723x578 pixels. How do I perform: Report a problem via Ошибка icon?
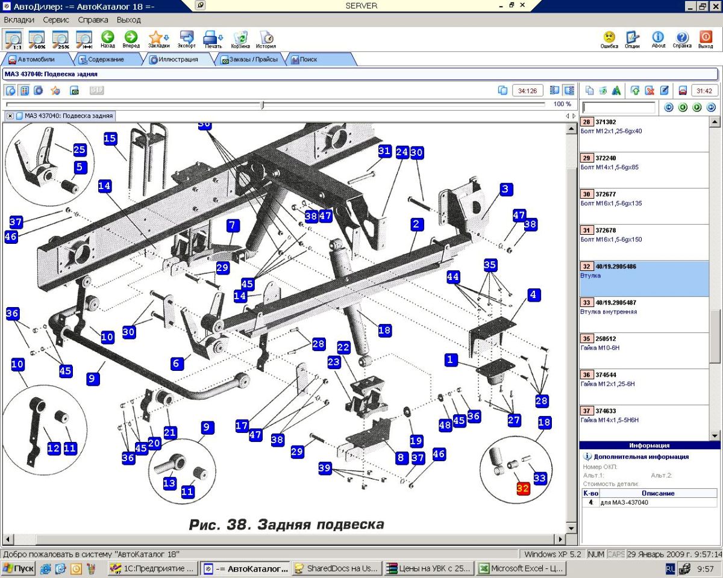click(609, 37)
